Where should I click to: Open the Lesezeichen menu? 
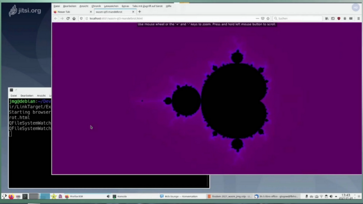(x=111, y=6)
